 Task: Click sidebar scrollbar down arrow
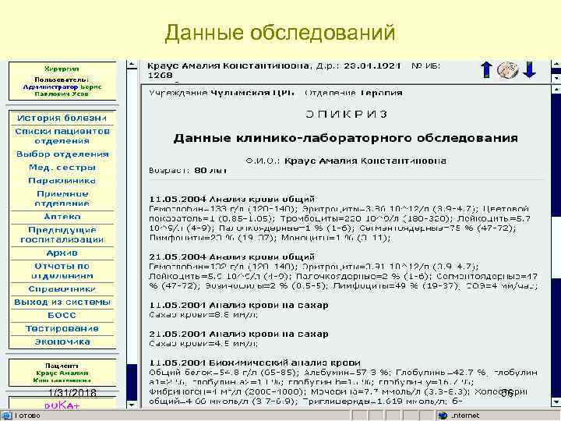coord(132,405)
